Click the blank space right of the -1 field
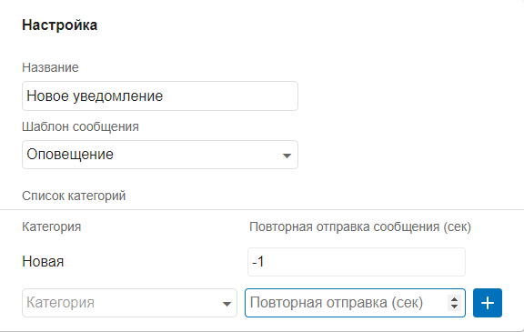 (493, 262)
